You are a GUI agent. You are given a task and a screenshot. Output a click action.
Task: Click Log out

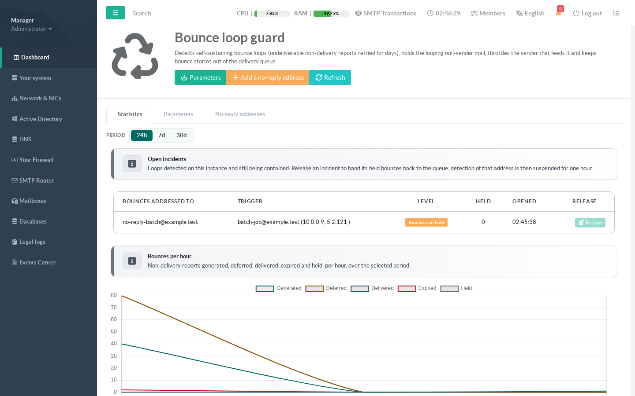pyautogui.click(x=587, y=13)
